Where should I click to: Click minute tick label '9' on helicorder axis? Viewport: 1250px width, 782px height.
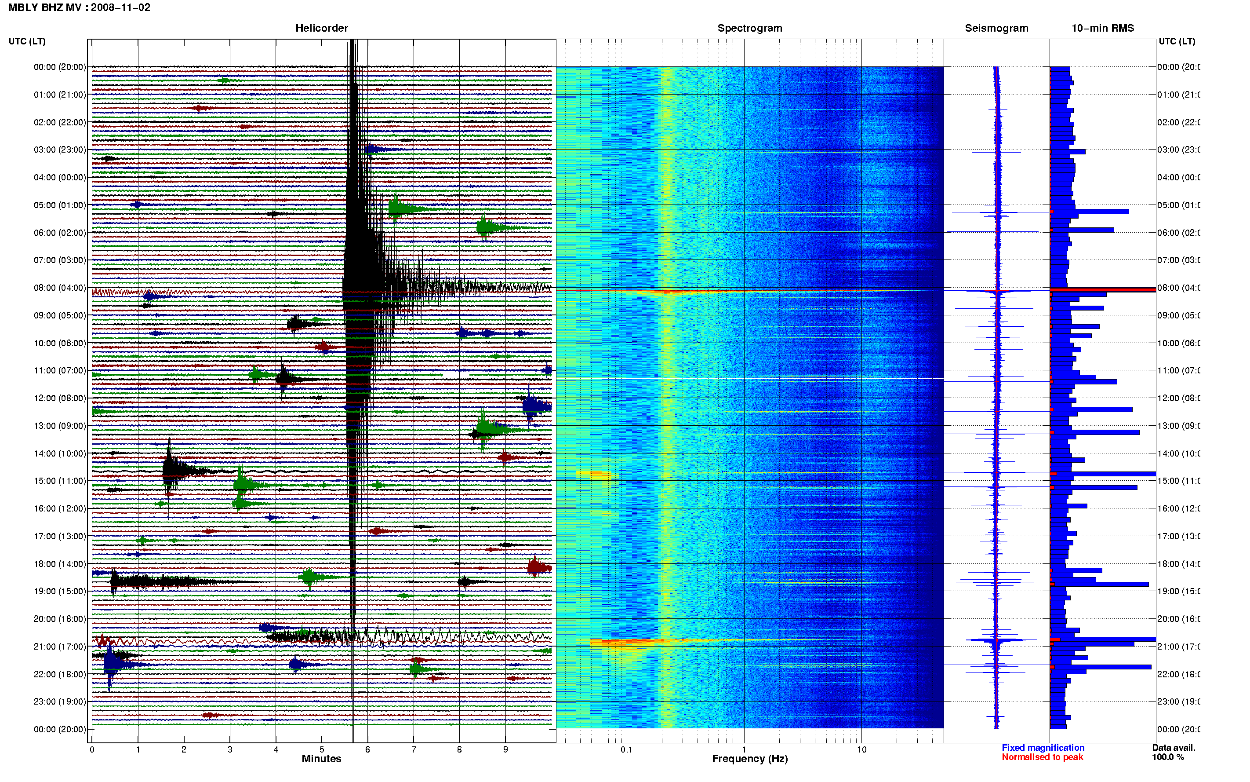pyautogui.click(x=505, y=749)
